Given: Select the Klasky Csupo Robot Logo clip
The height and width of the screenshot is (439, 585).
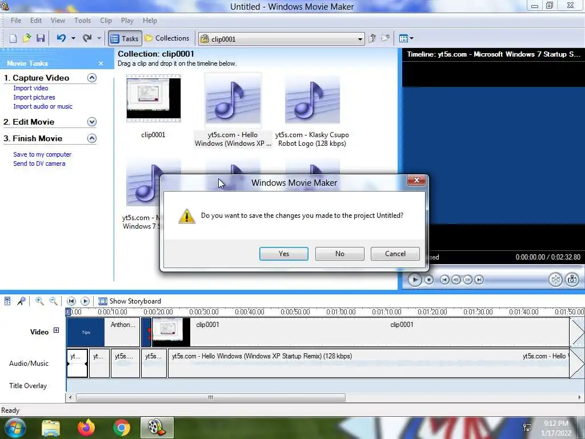Looking at the screenshot, I should coord(312,99).
